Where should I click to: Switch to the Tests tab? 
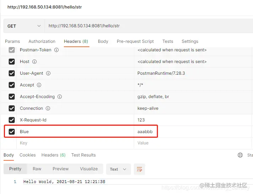(167, 41)
